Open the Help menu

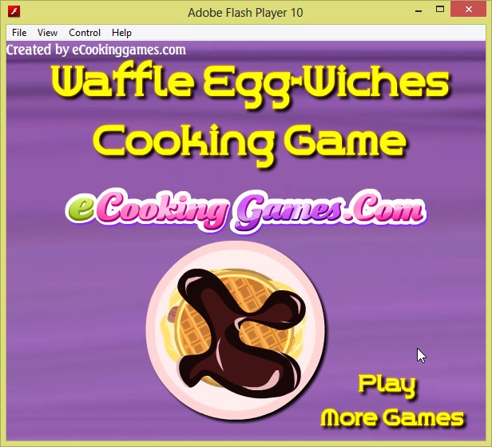121,33
